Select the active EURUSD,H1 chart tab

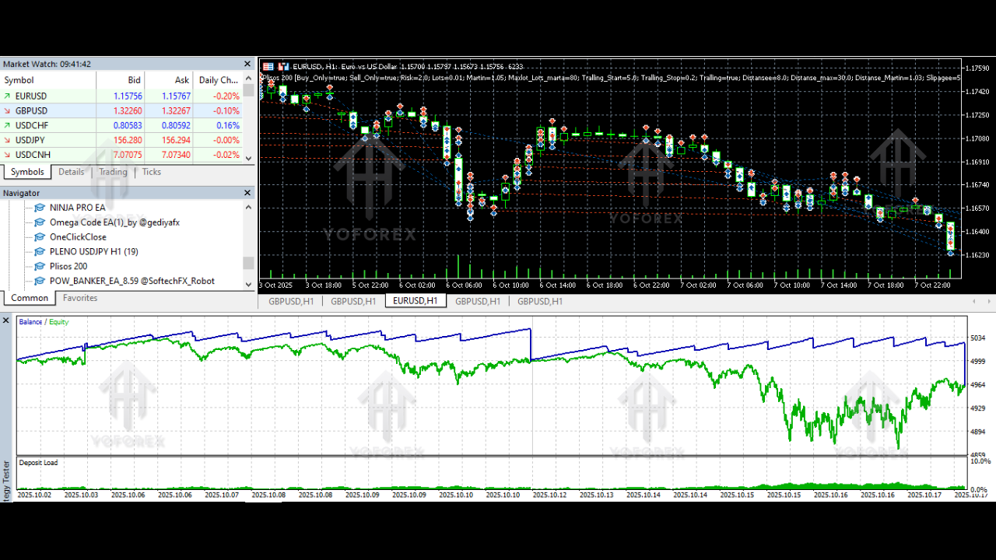(x=416, y=301)
